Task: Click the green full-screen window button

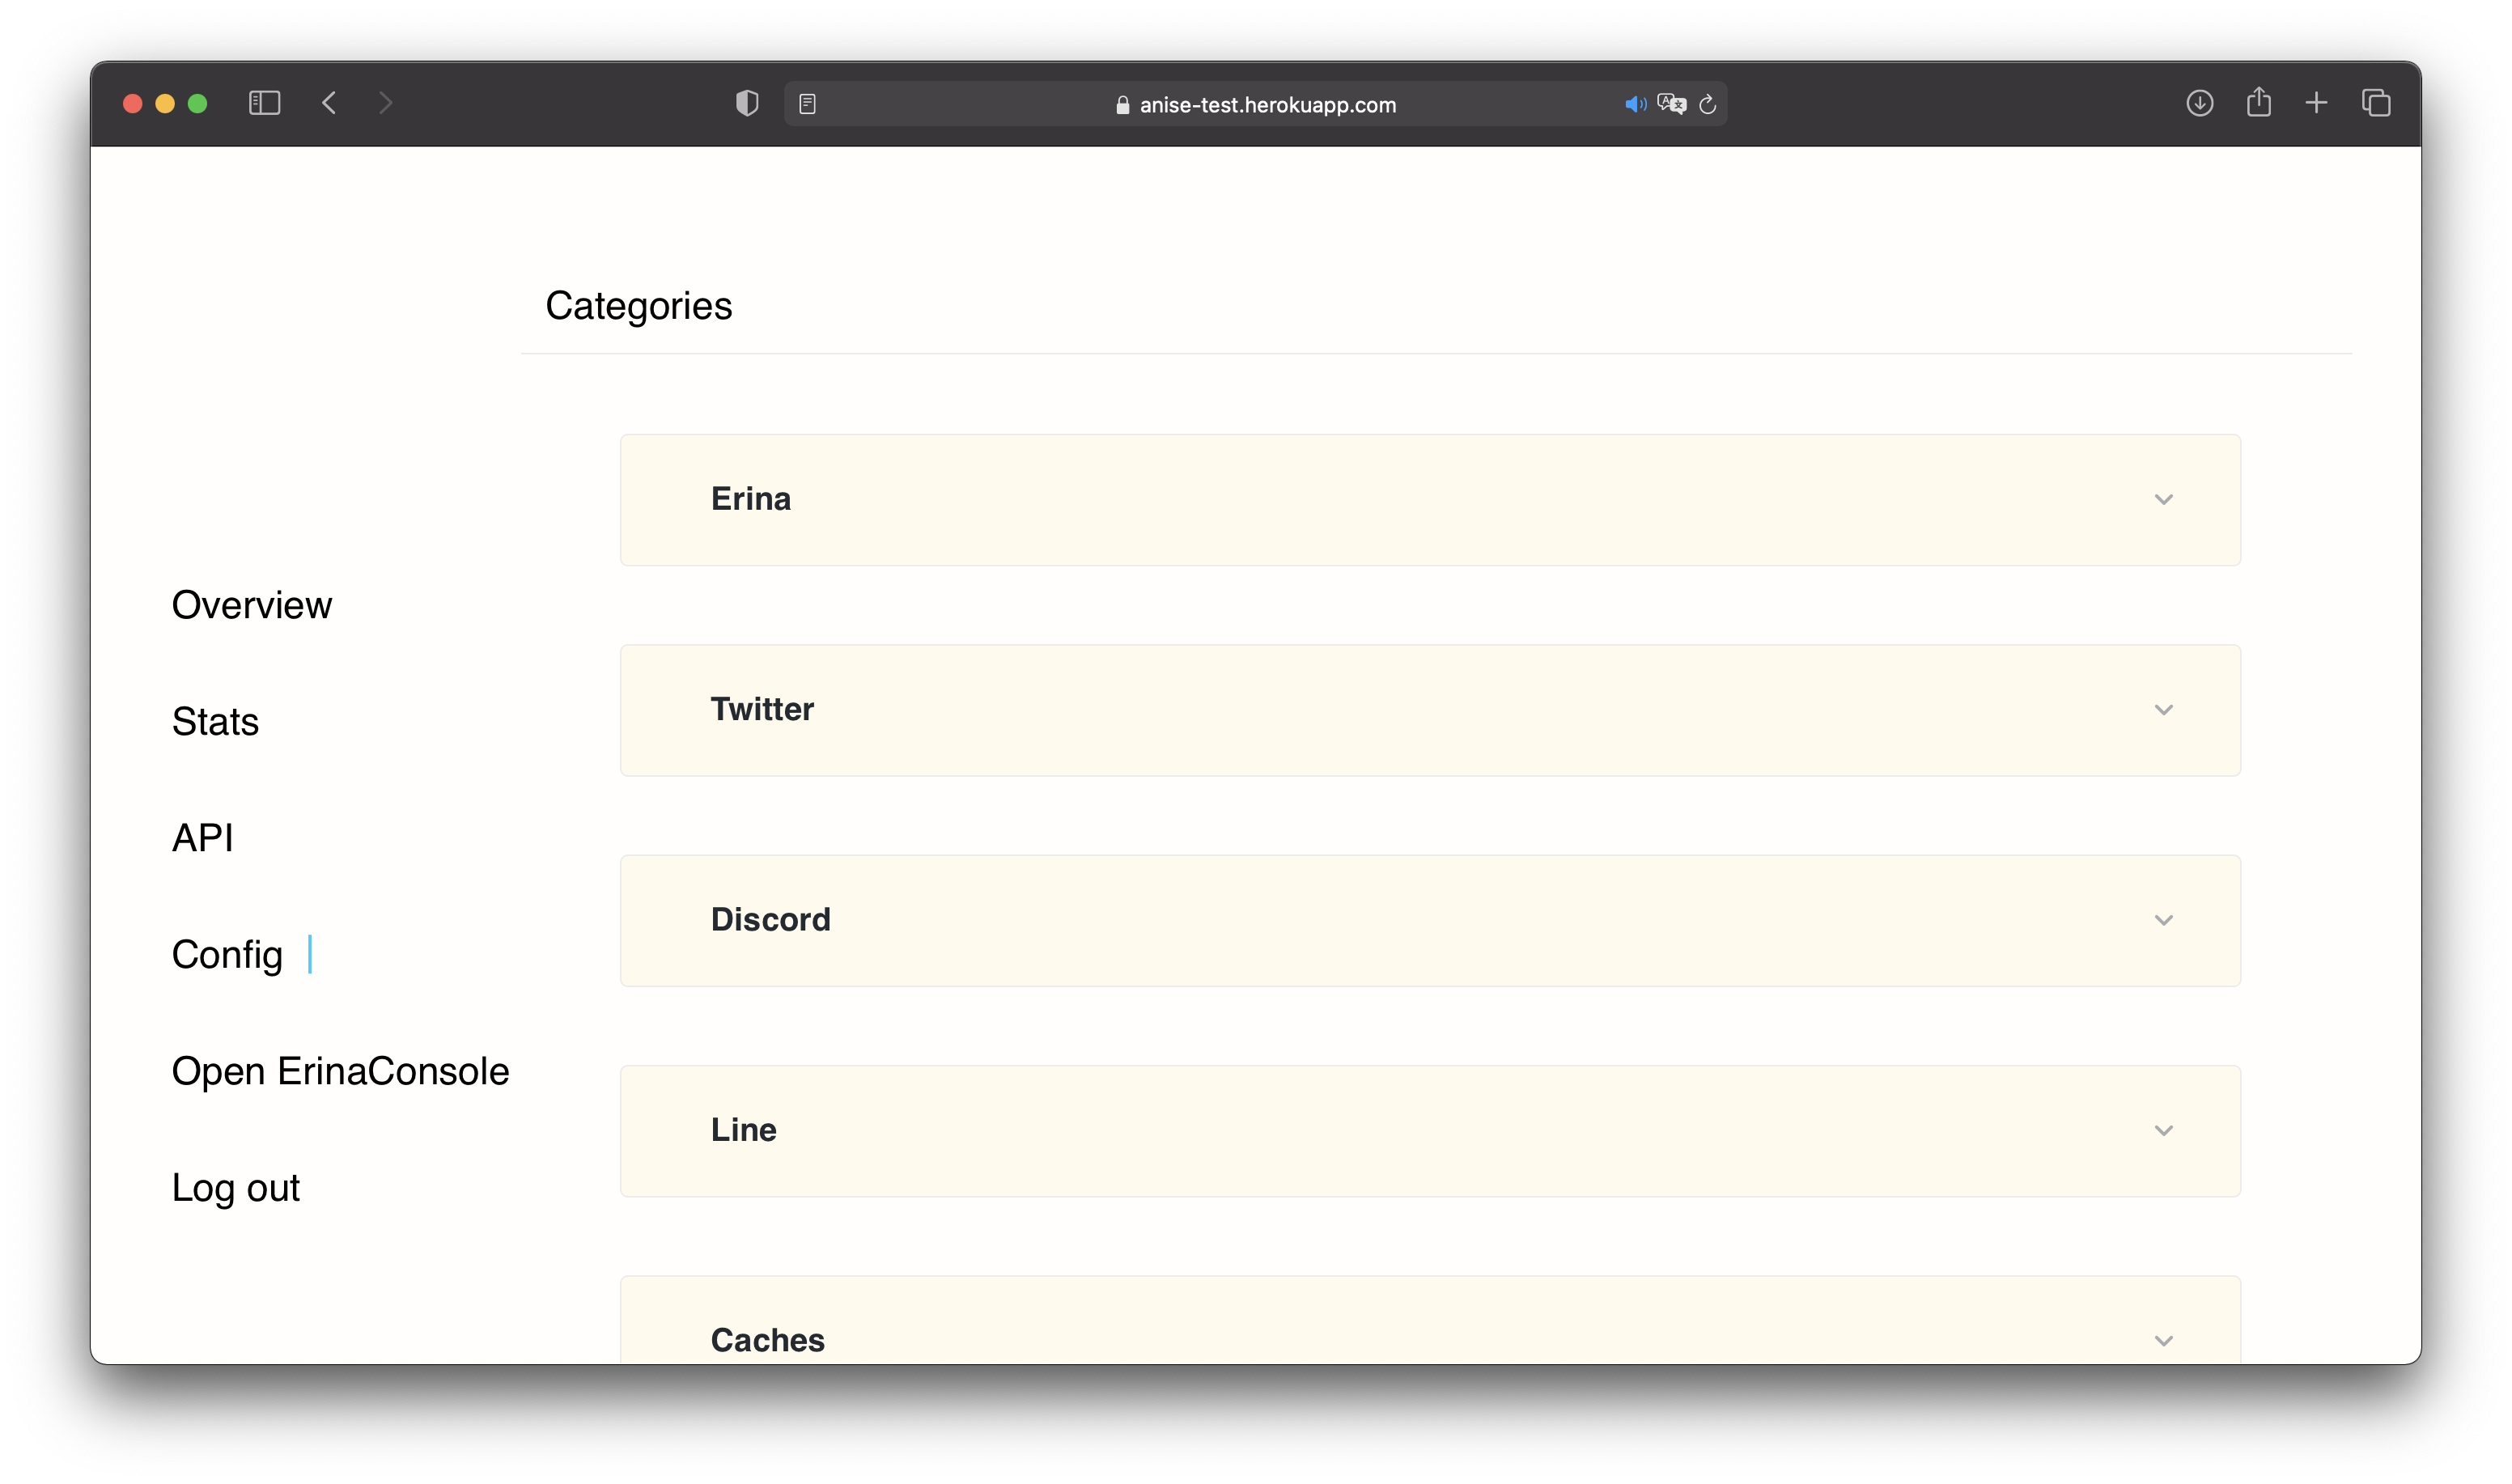Action: pos(197,104)
